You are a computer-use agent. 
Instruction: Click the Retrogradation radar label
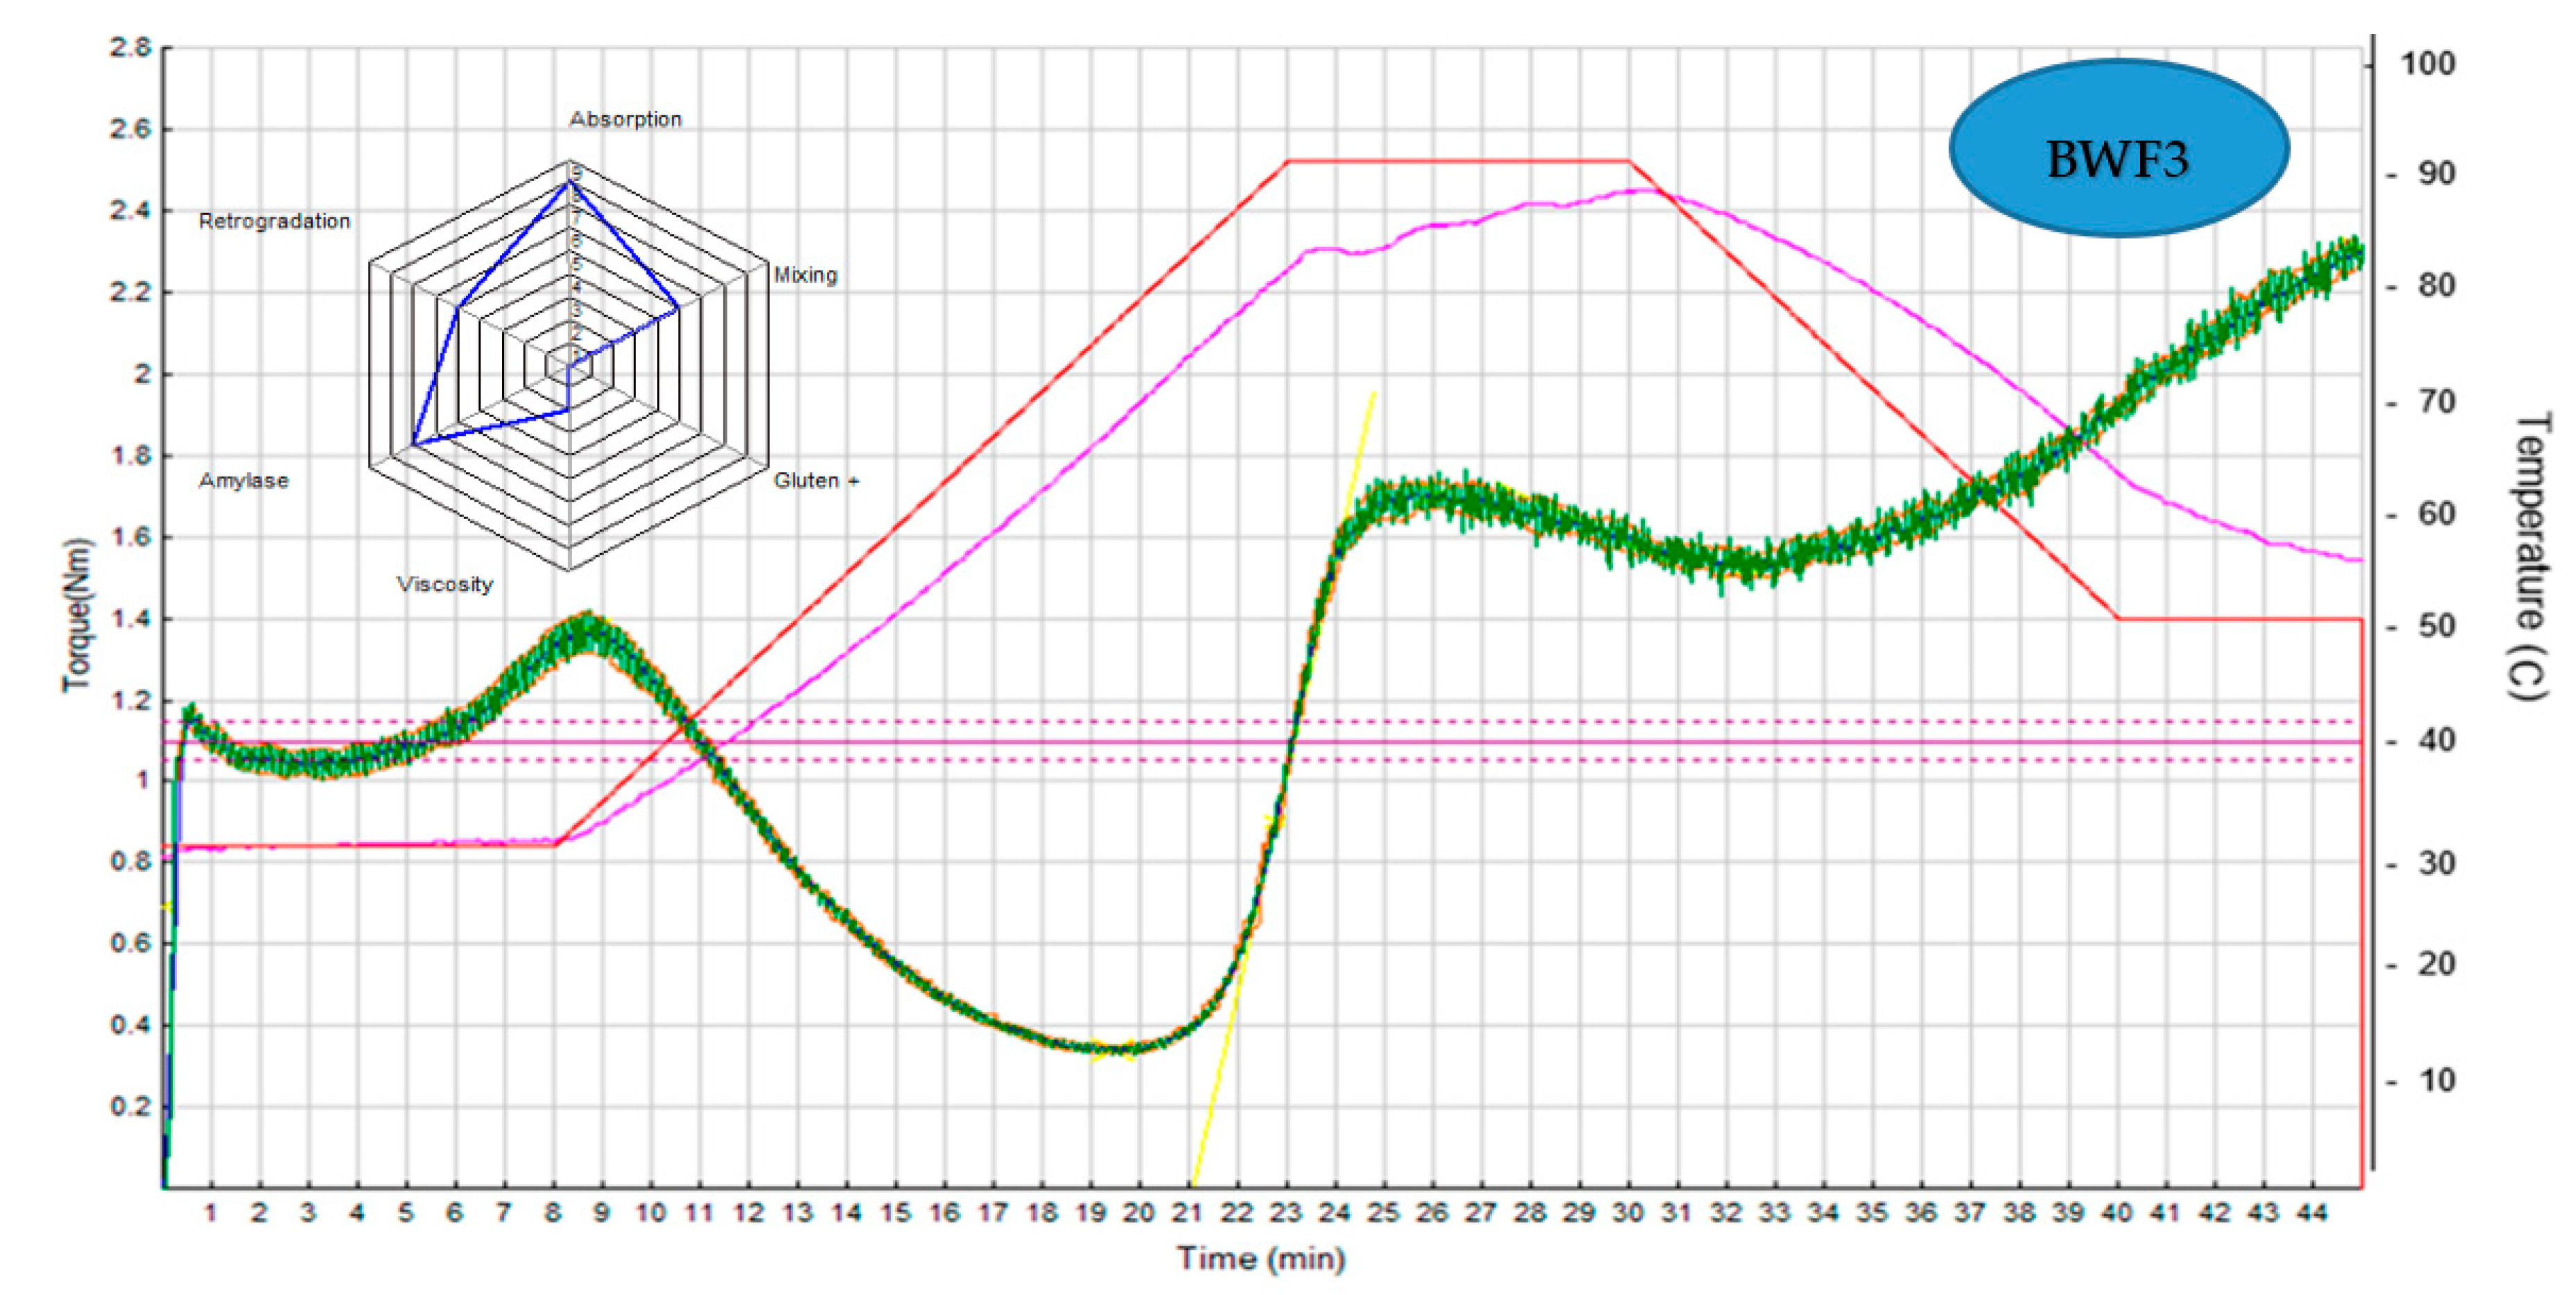274,221
